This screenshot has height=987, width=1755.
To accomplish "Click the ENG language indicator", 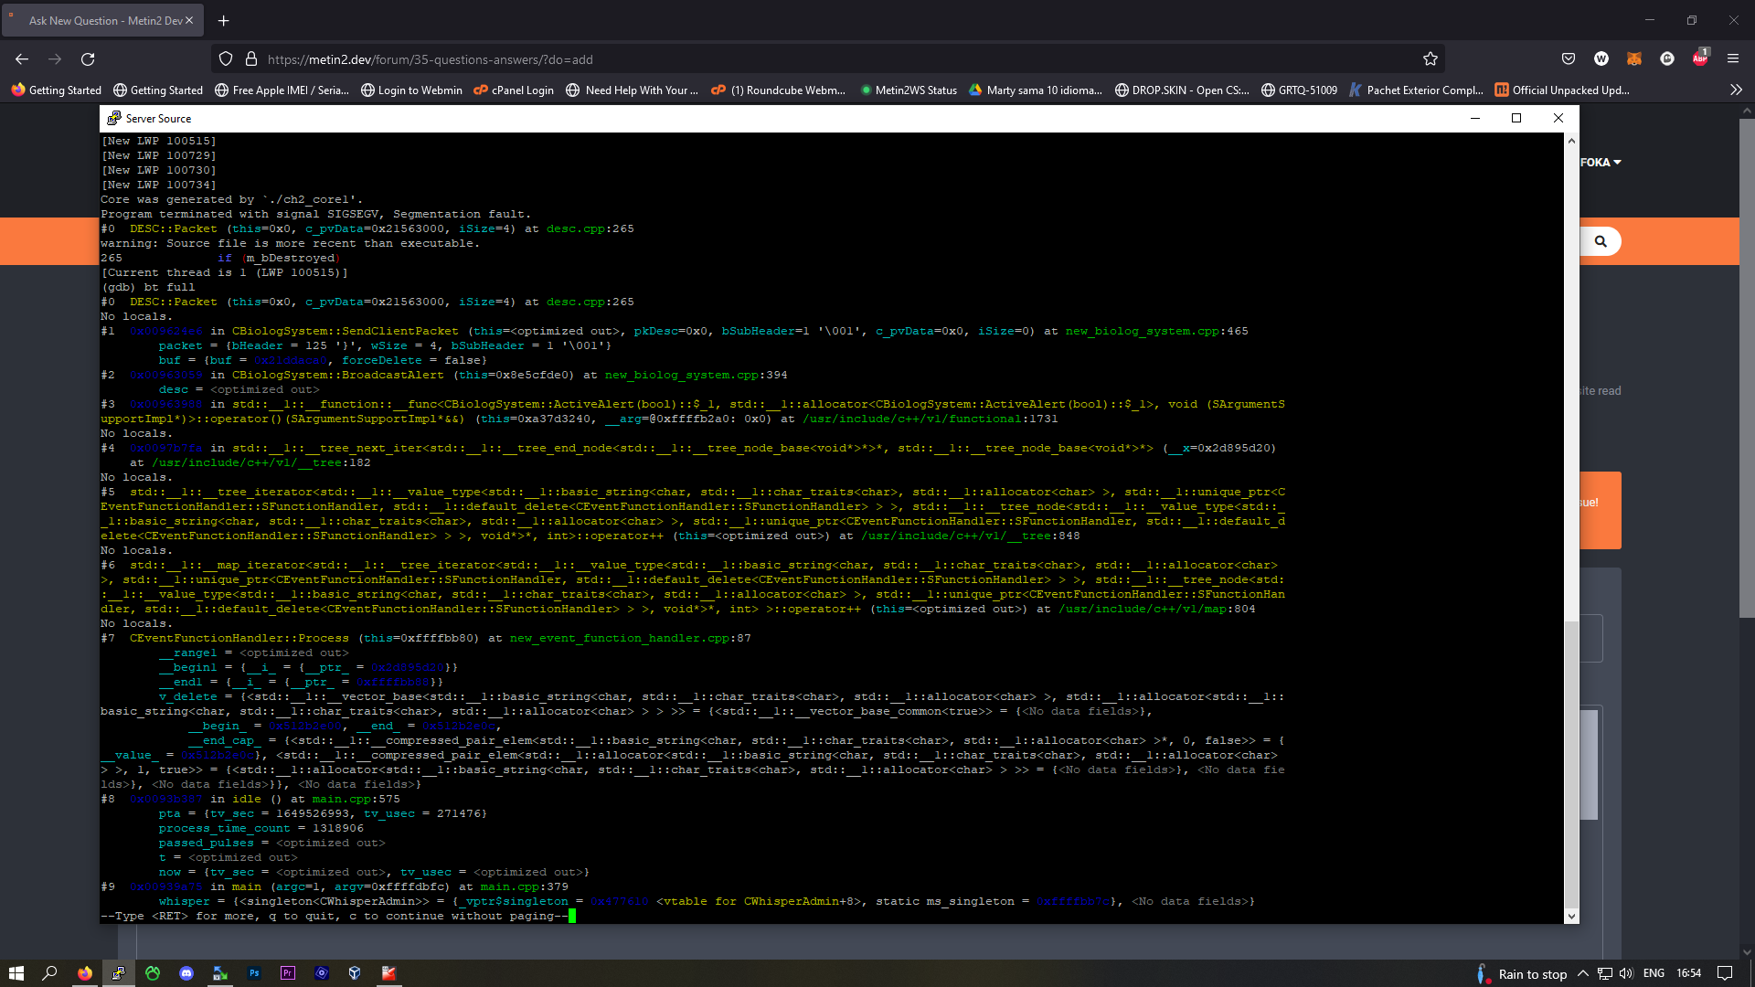I will tap(1654, 973).
